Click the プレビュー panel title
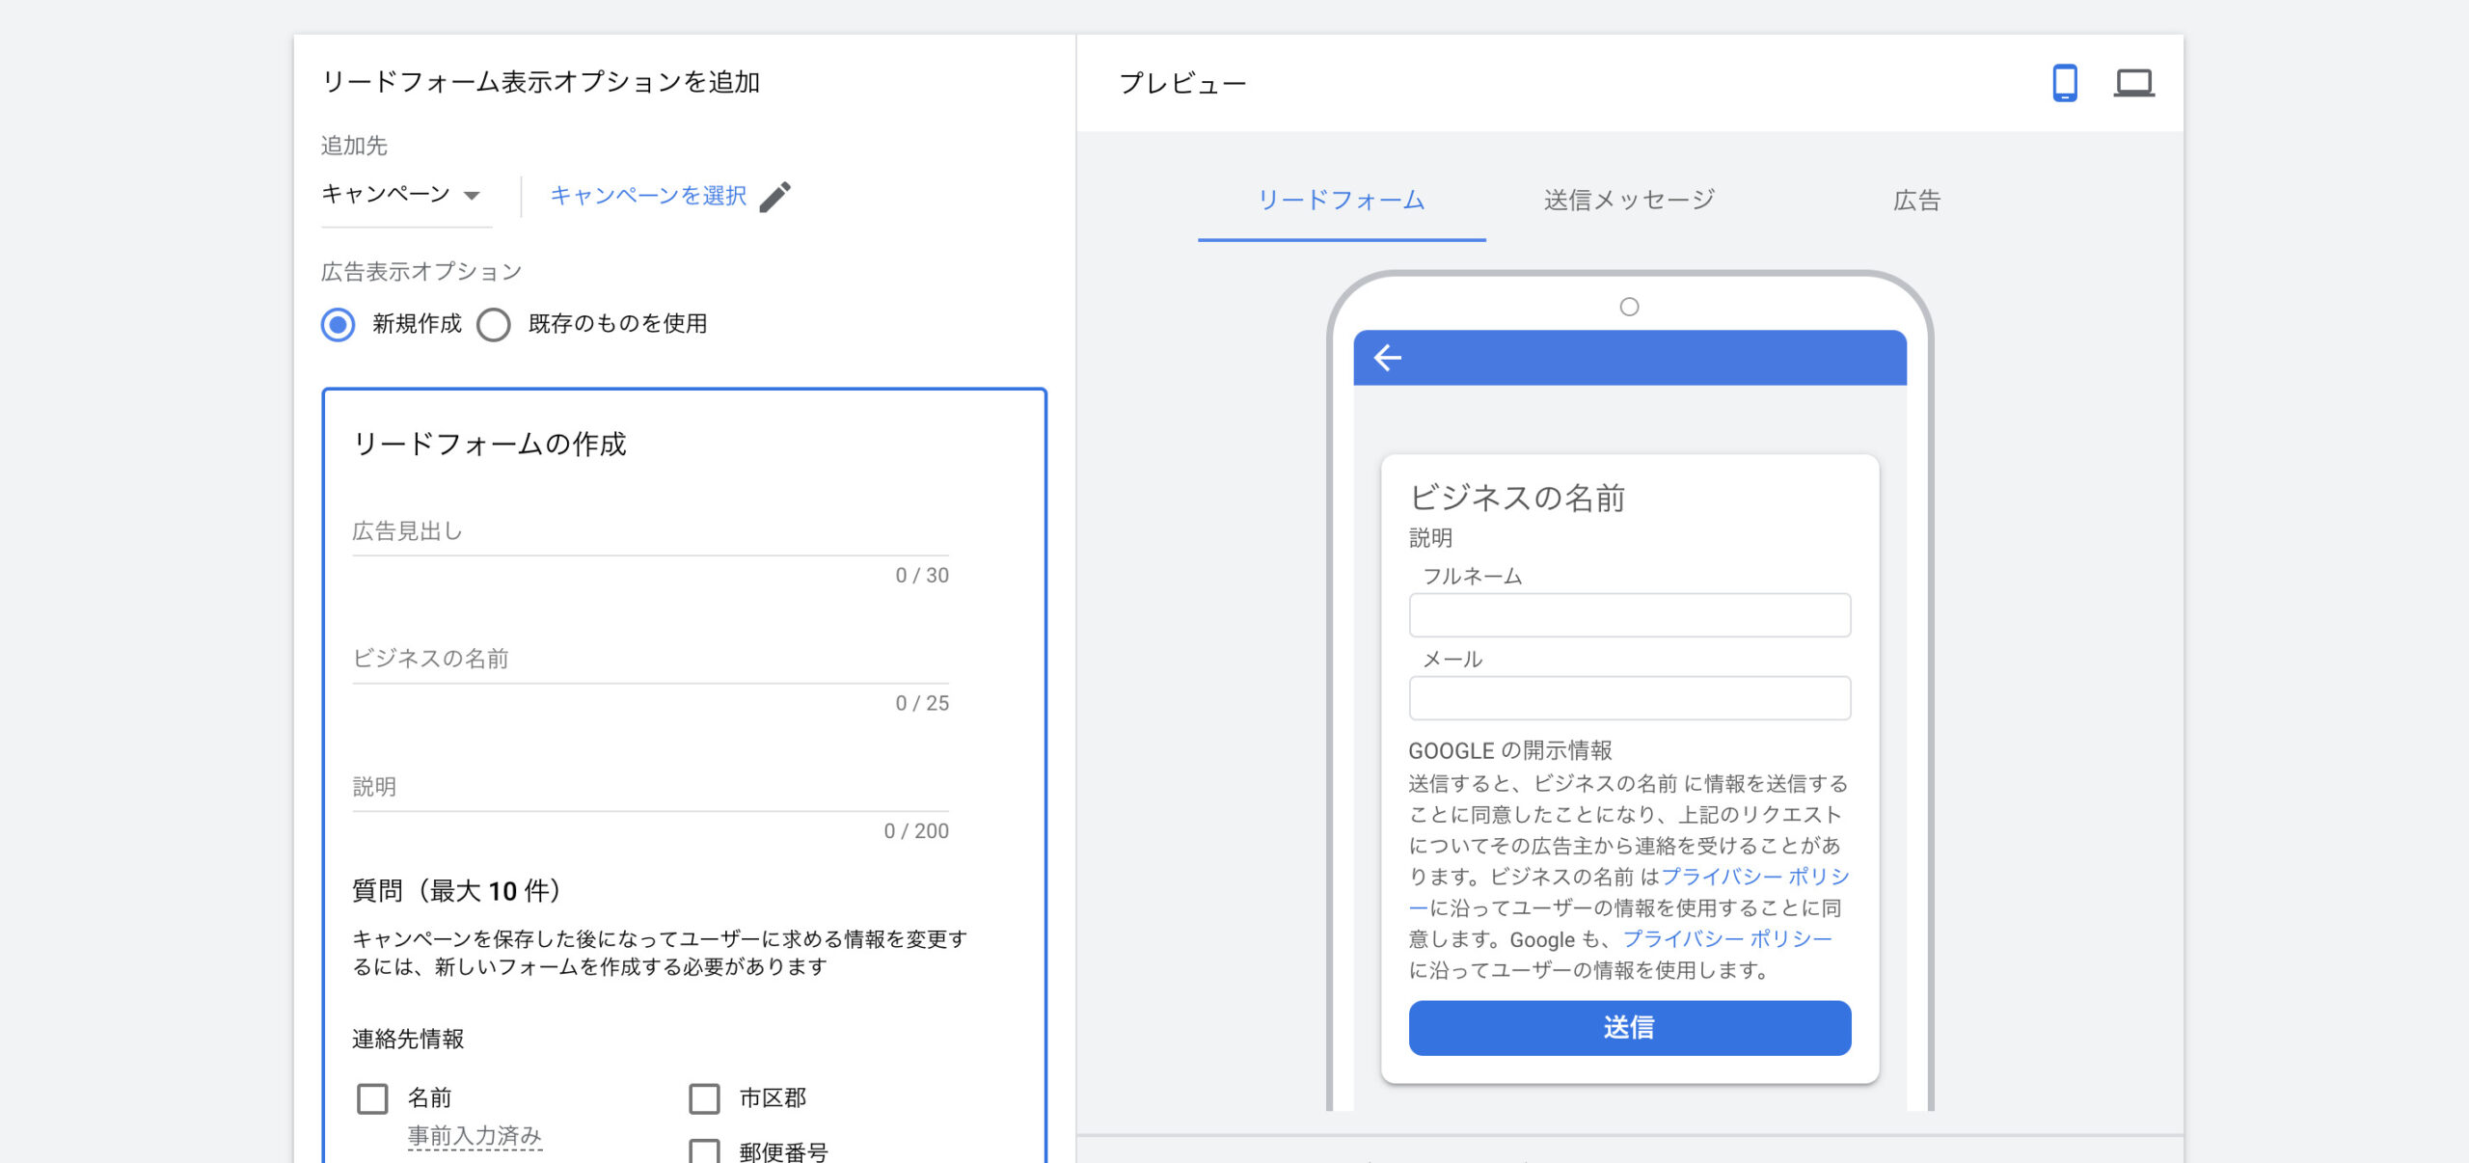Screen dimensions: 2469x1163 tap(1182, 84)
